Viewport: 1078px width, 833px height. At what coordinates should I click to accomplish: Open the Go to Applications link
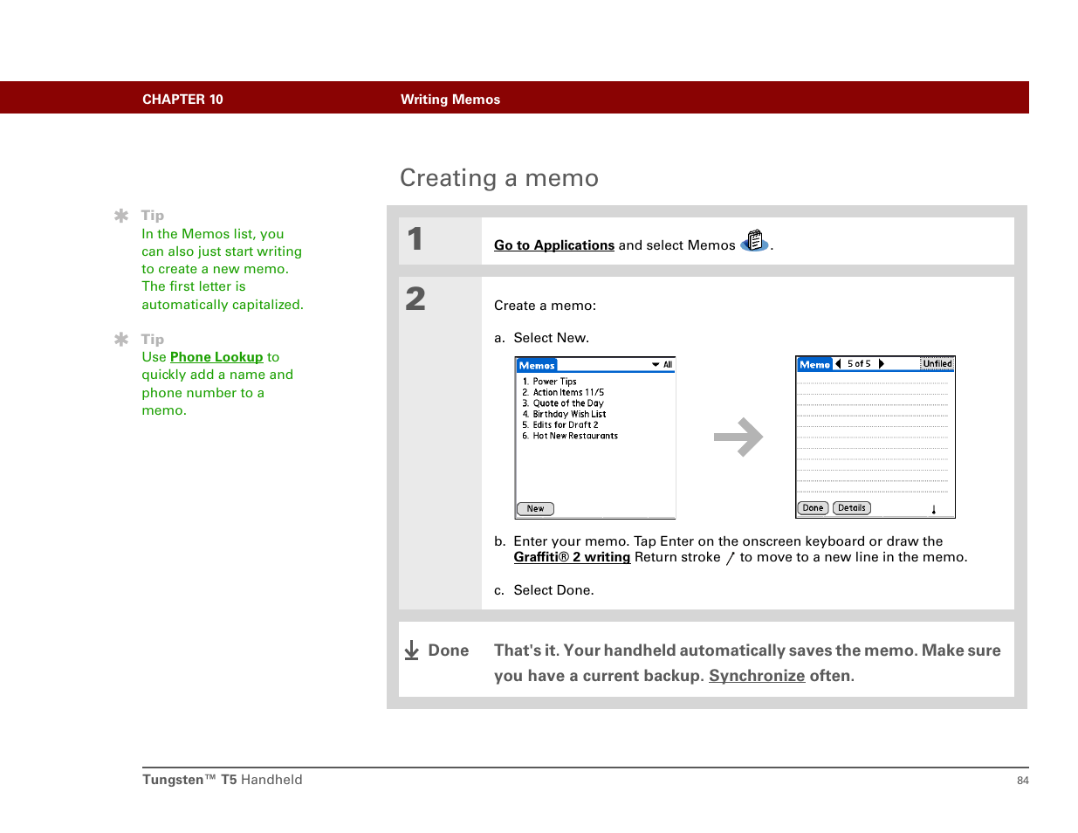coord(553,245)
